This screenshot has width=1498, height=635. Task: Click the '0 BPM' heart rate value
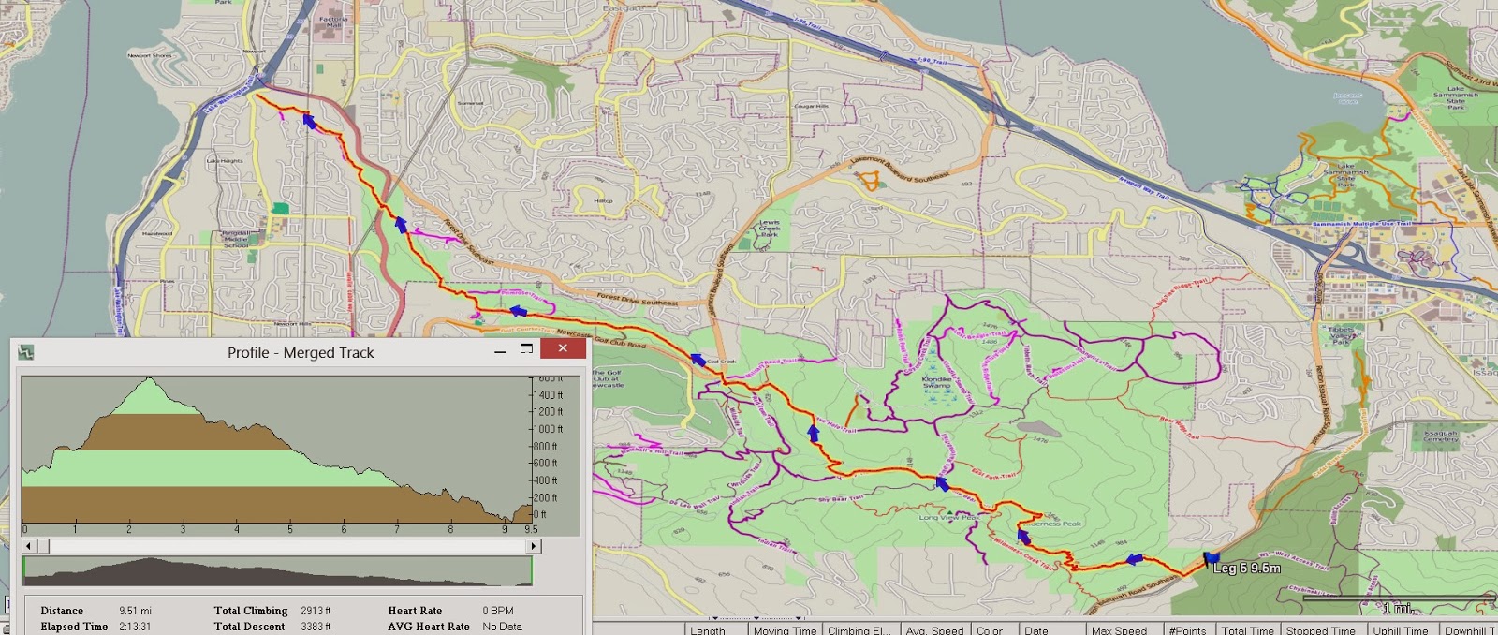click(498, 611)
